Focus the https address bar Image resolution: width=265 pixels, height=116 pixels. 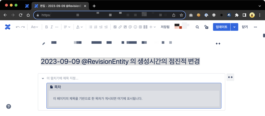tap(110, 15)
